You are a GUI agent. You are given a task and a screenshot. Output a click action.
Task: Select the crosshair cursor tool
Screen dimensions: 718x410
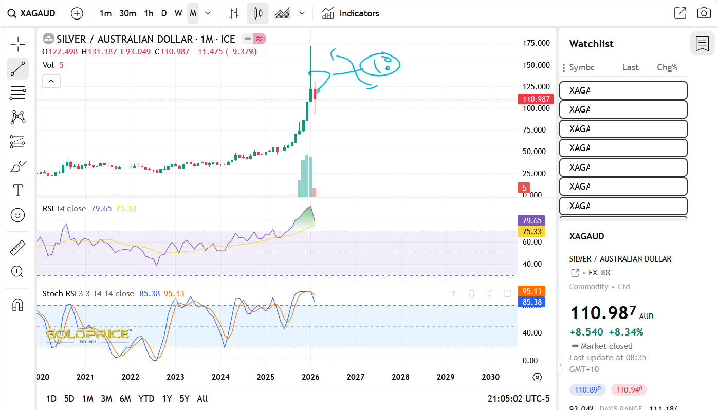(x=18, y=44)
